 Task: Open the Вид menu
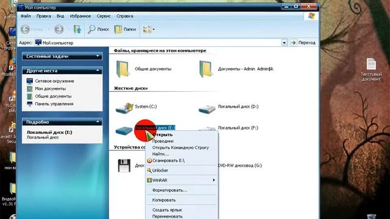pyautogui.click(x=60, y=16)
